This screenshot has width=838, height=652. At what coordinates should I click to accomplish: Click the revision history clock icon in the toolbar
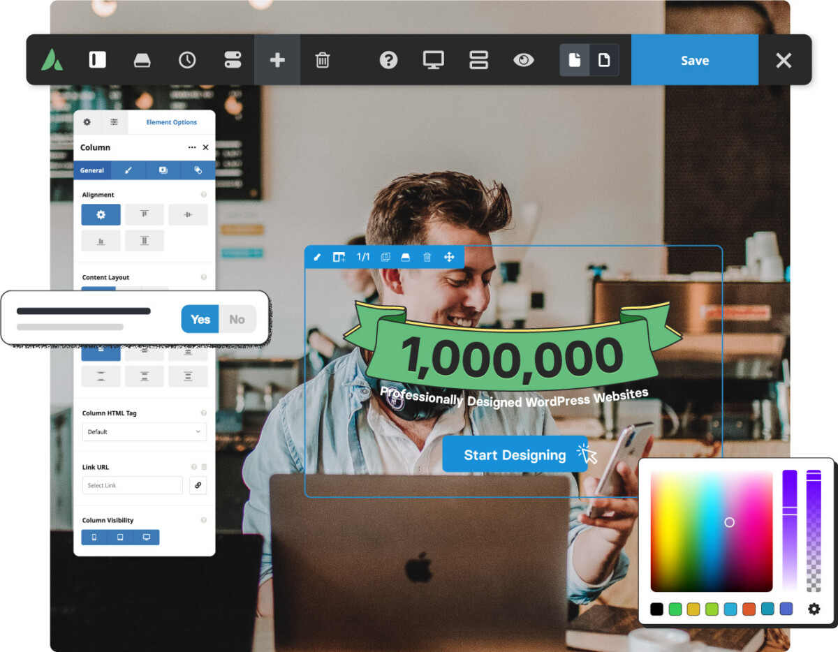coord(187,60)
